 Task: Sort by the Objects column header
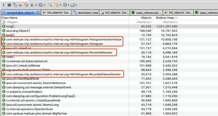140,18
